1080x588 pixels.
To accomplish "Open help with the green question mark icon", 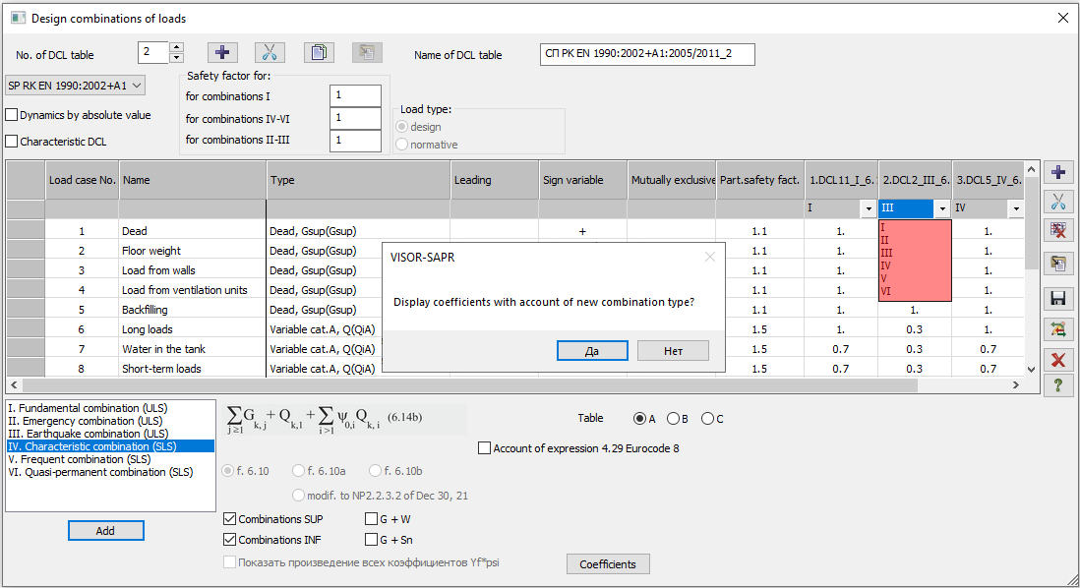I will 1058,384.
